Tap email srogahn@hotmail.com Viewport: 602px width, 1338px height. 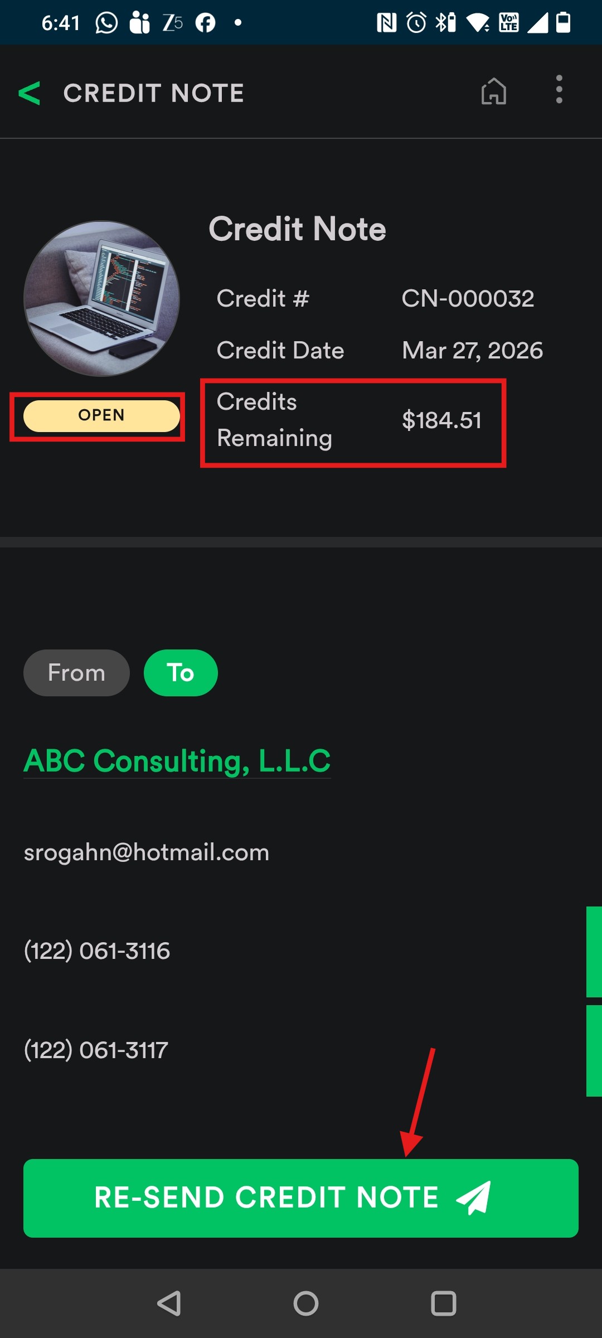[x=147, y=852]
